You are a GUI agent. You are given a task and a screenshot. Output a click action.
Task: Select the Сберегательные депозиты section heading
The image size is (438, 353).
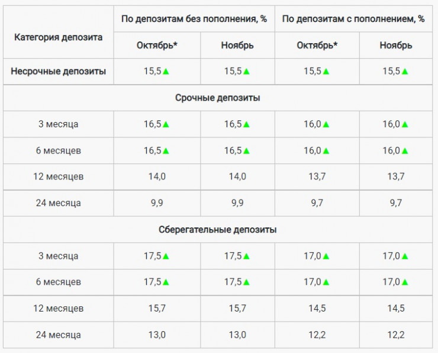pos(218,230)
